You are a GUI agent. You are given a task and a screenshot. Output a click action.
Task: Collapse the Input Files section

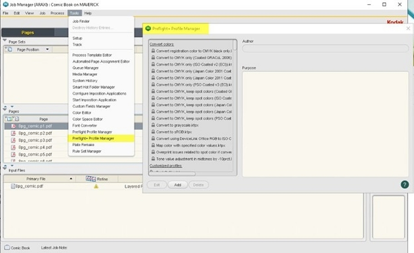tap(5, 168)
